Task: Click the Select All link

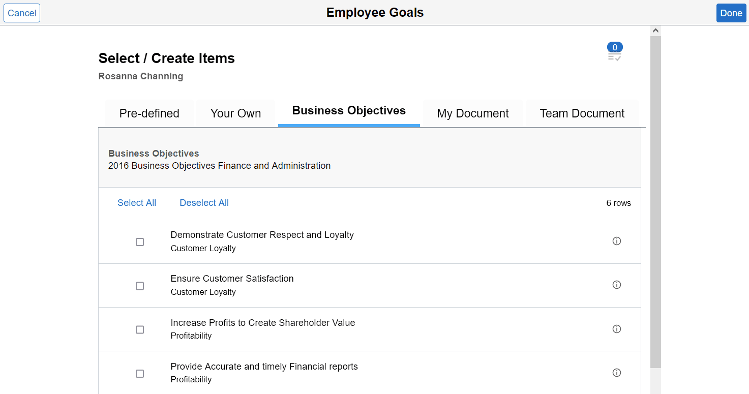Action: click(136, 202)
